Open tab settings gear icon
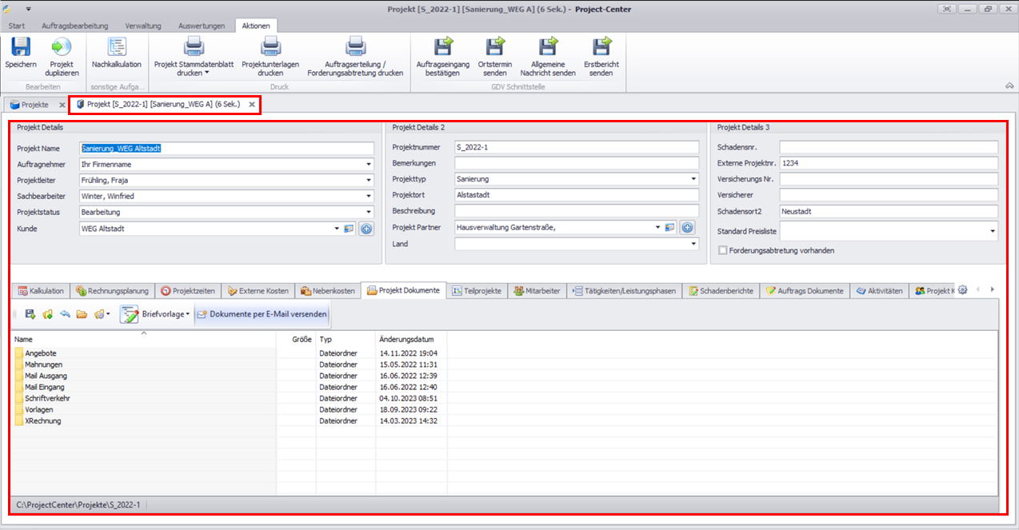 click(x=962, y=290)
